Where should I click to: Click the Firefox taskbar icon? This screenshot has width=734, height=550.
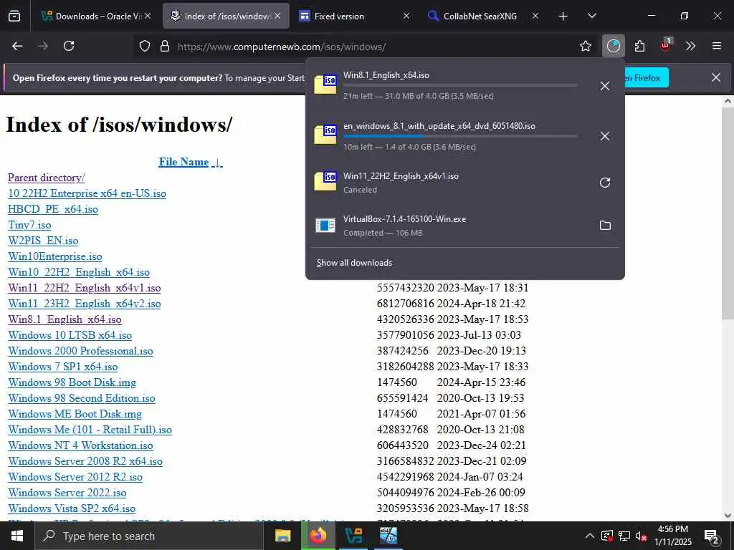318,536
